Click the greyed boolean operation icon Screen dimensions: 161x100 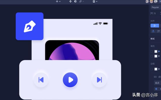coord(80,2)
